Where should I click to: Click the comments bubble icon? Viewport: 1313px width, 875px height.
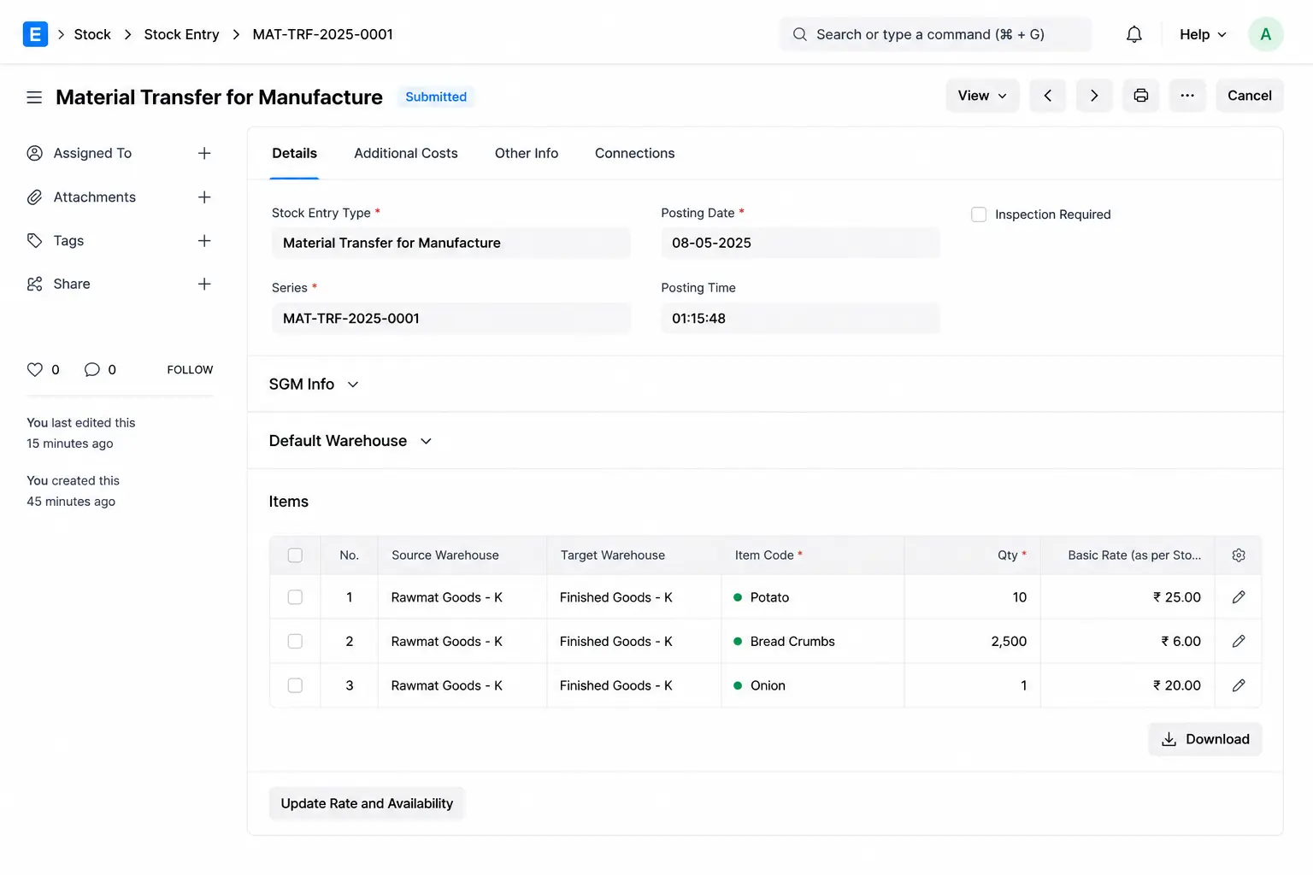[91, 370]
